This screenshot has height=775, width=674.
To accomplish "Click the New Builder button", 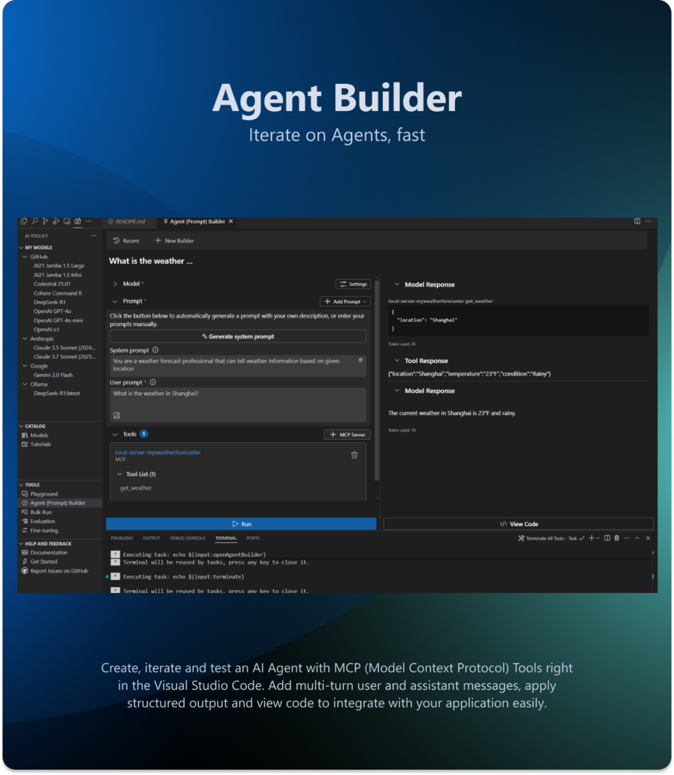I will tap(174, 241).
